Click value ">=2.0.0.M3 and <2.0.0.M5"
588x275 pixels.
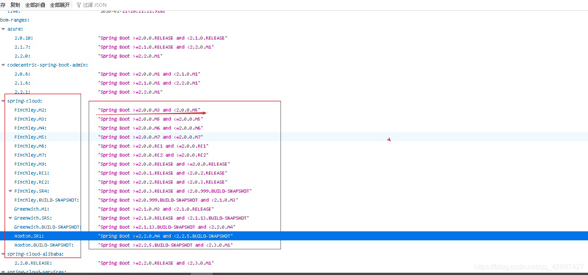coord(149,110)
